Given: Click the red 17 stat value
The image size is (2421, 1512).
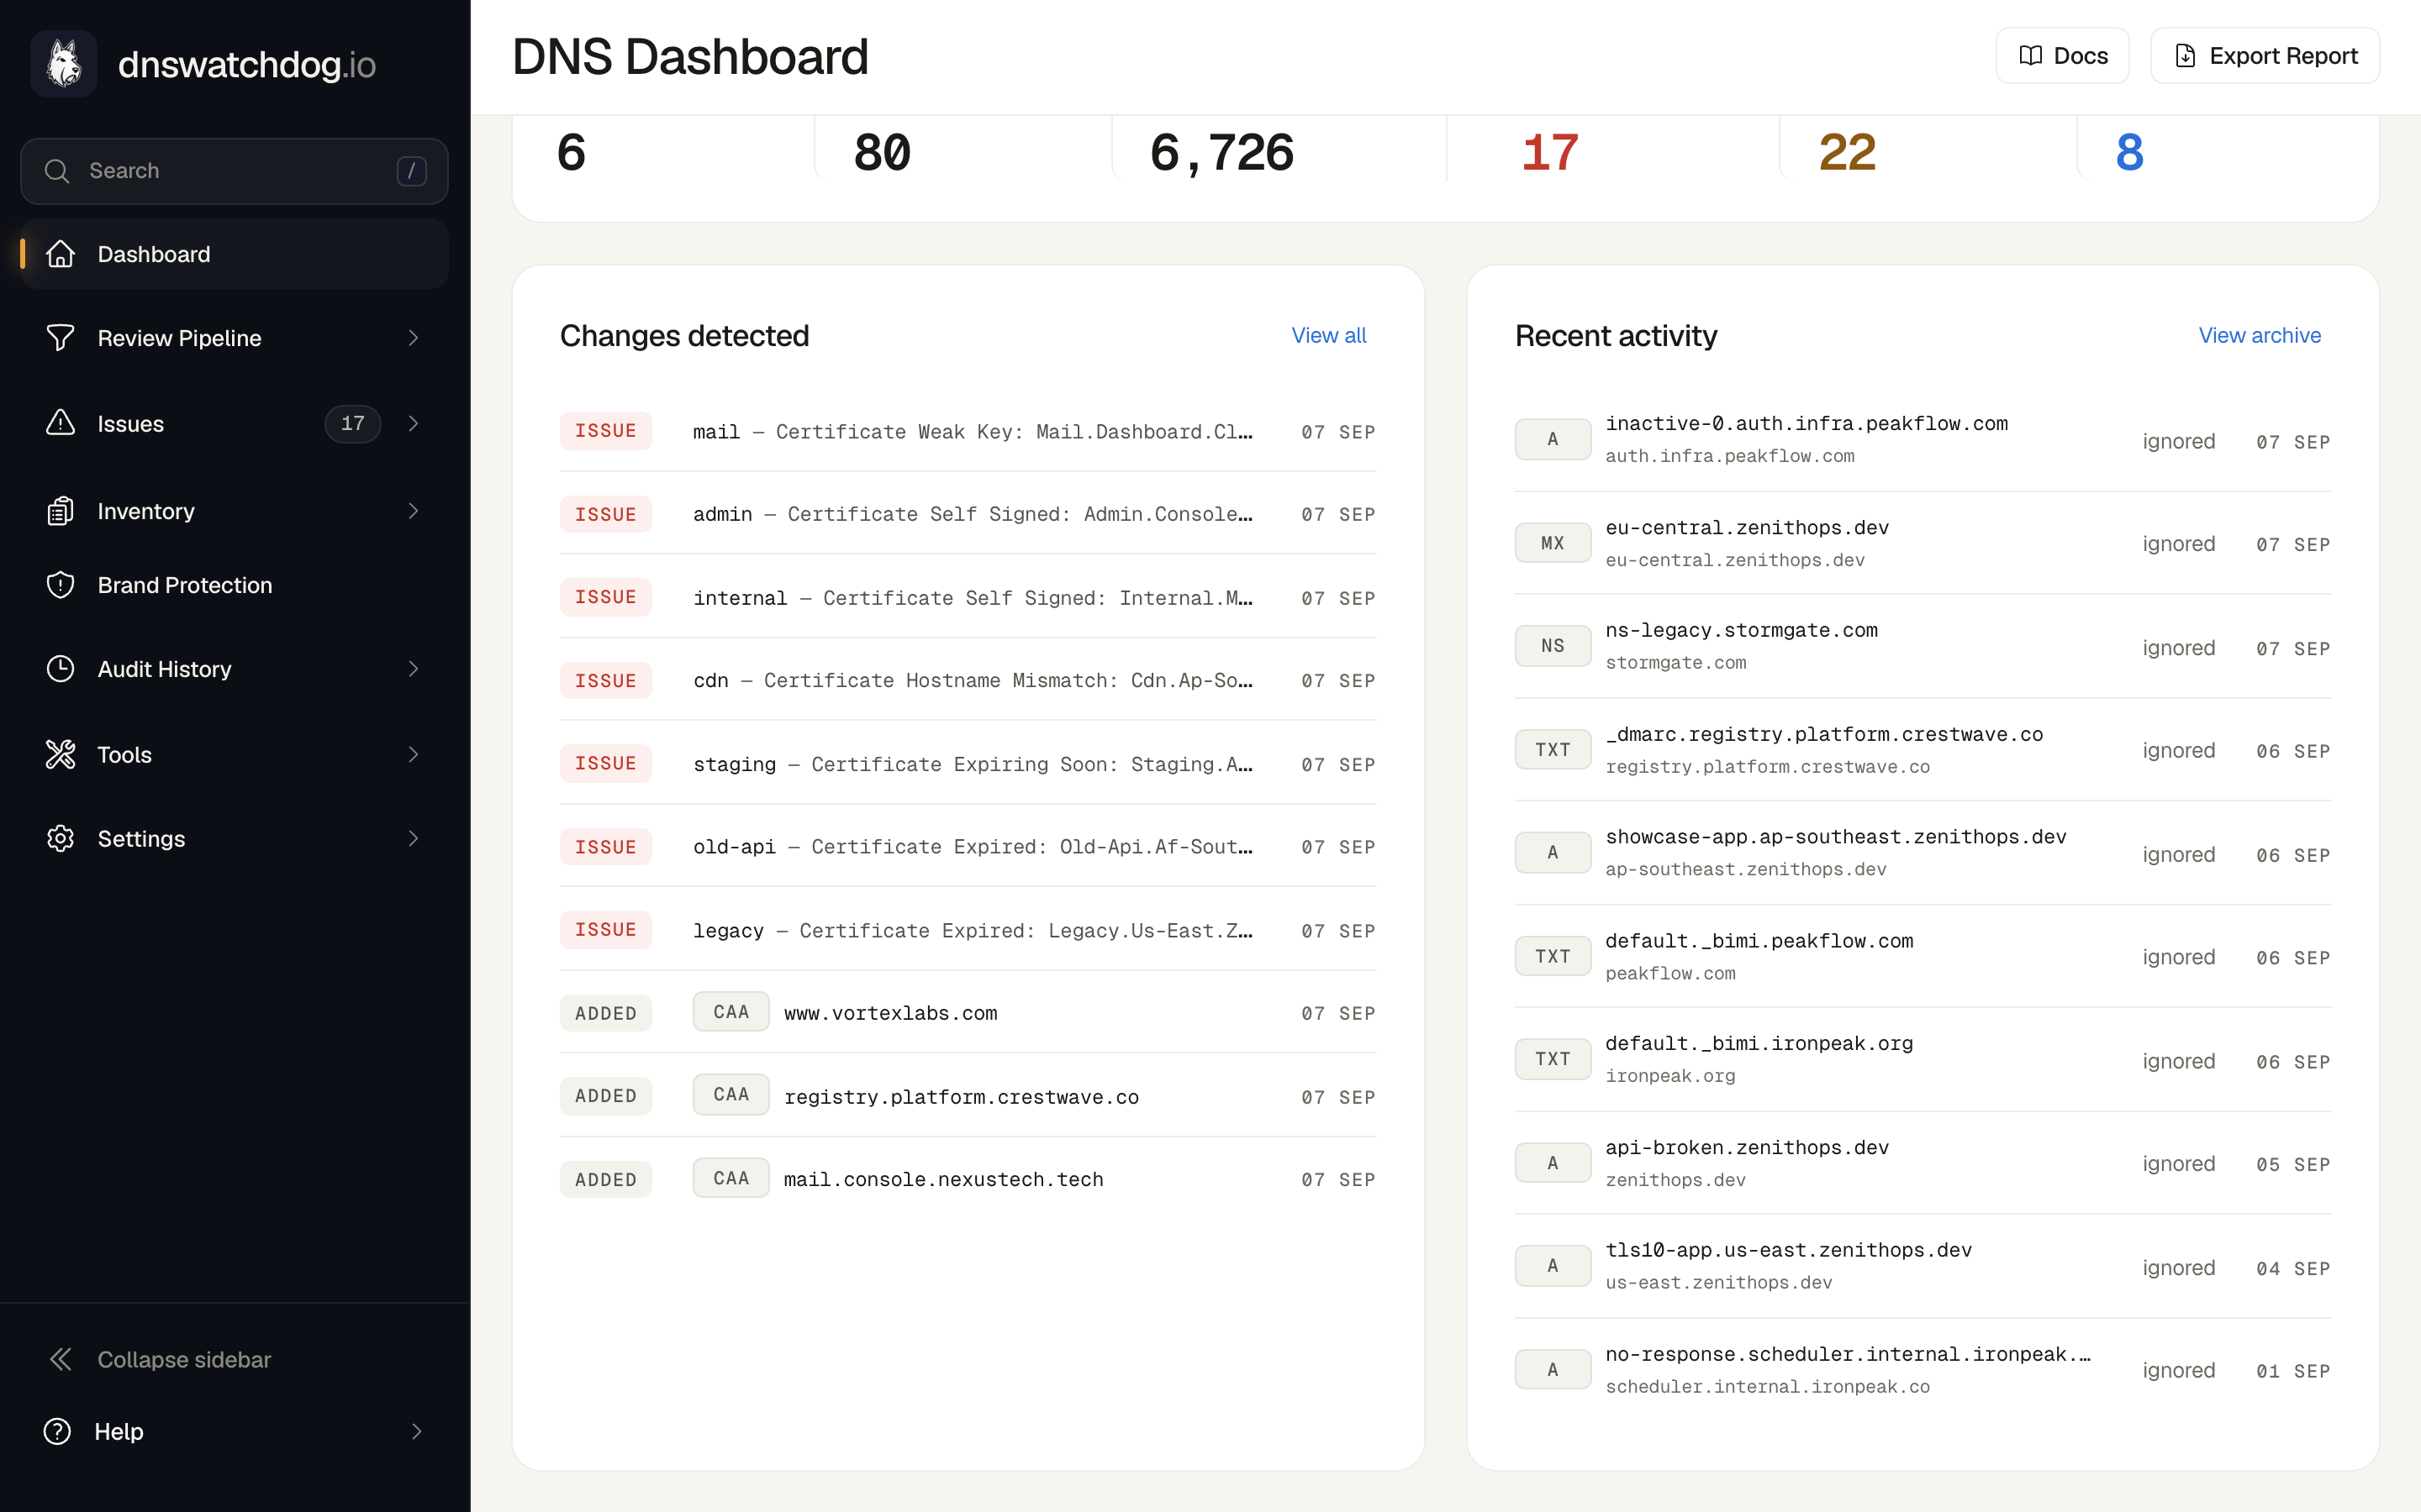Looking at the screenshot, I should tap(1549, 153).
